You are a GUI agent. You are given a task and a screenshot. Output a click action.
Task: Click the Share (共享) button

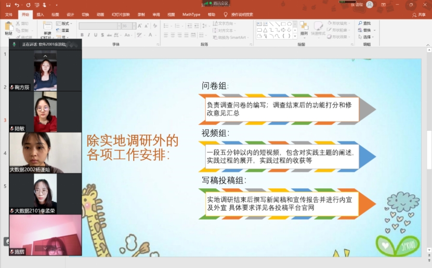coord(419,15)
